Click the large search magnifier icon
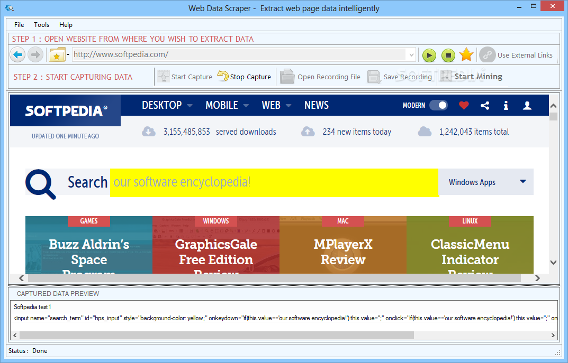Image resolution: width=568 pixels, height=363 pixels. pos(41,184)
